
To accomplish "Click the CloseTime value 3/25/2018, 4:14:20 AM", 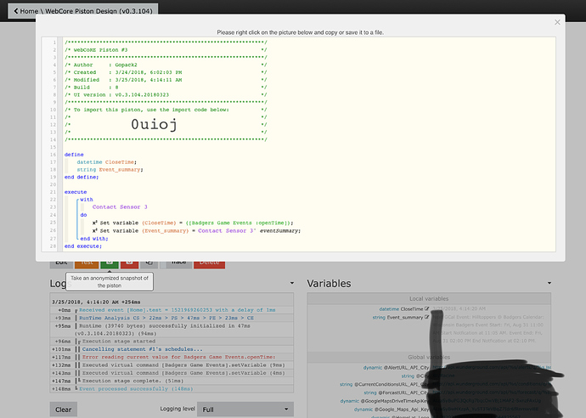I will [x=459, y=308].
